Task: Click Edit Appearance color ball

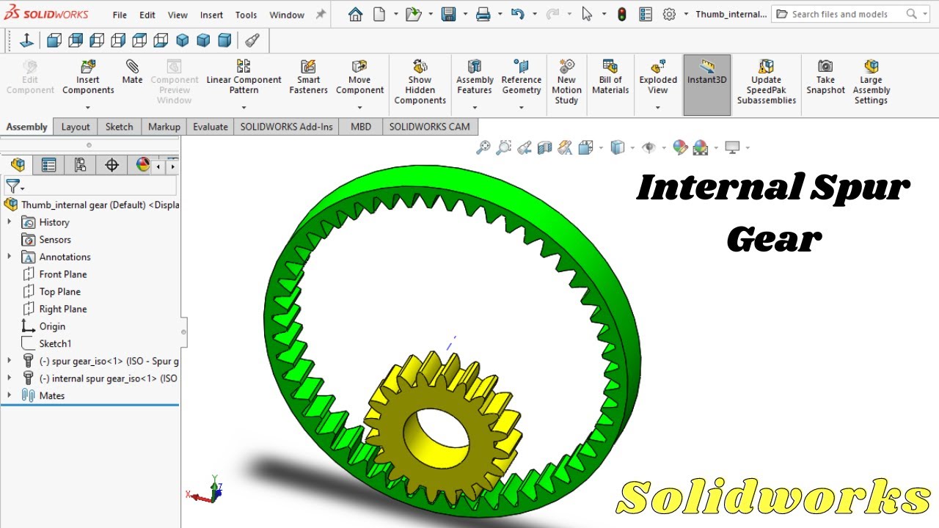Action: tap(680, 147)
